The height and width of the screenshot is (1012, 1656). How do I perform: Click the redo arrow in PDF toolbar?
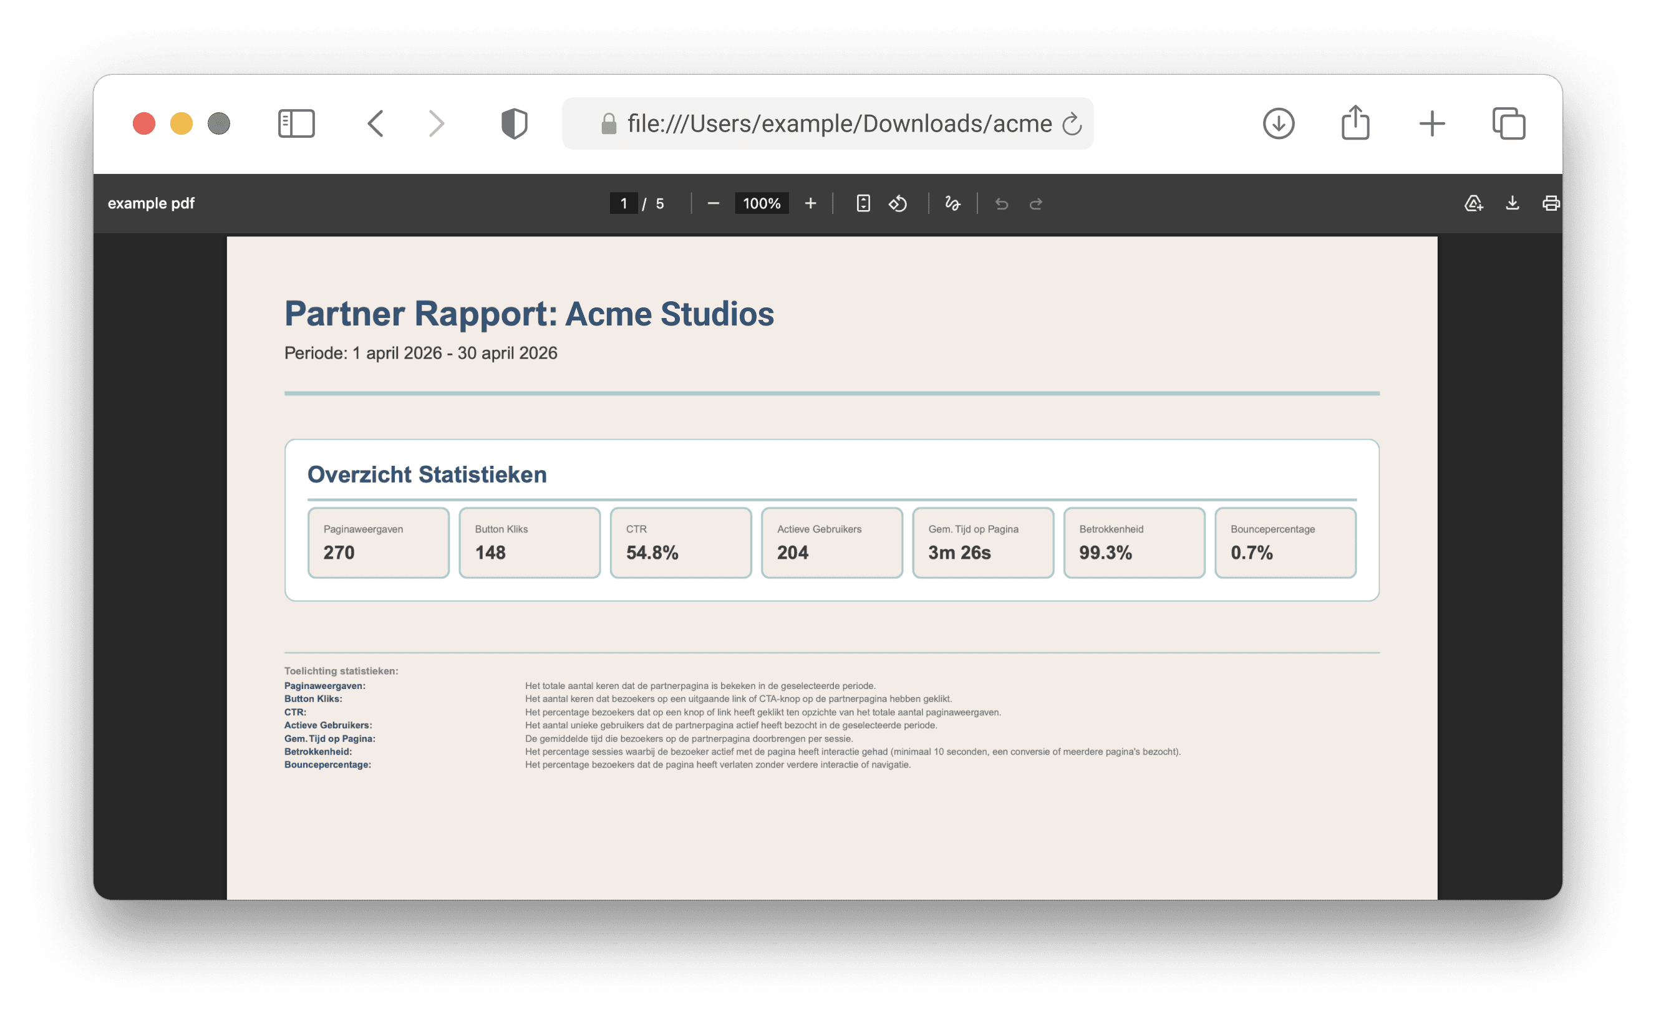tap(1035, 204)
